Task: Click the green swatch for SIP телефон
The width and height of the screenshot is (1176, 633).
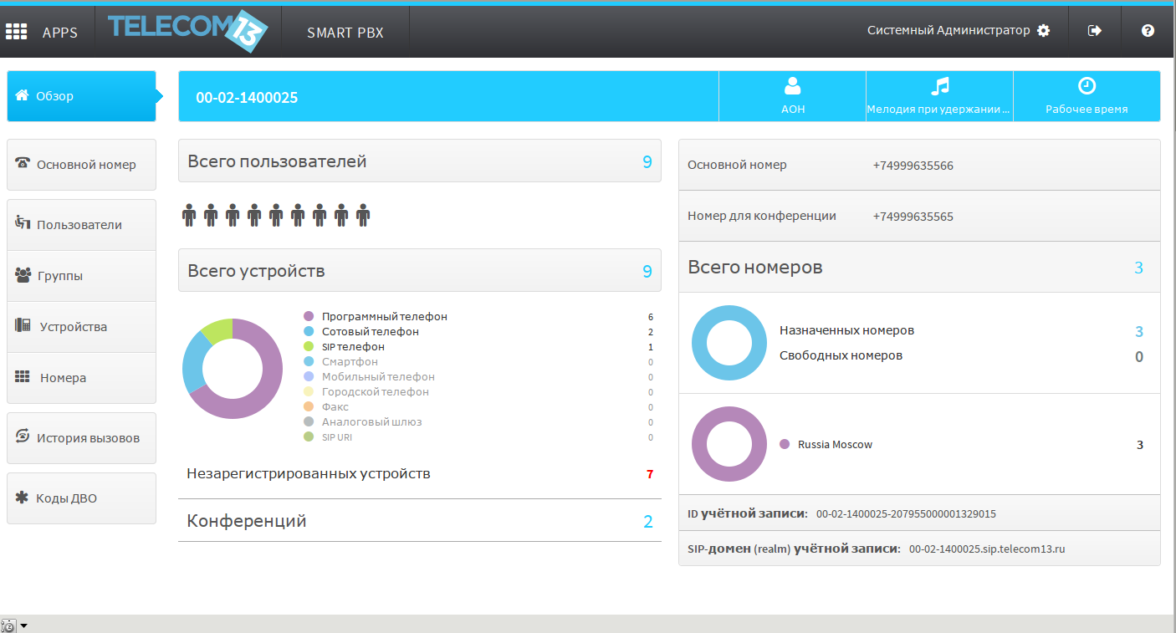Action: pos(308,347)
